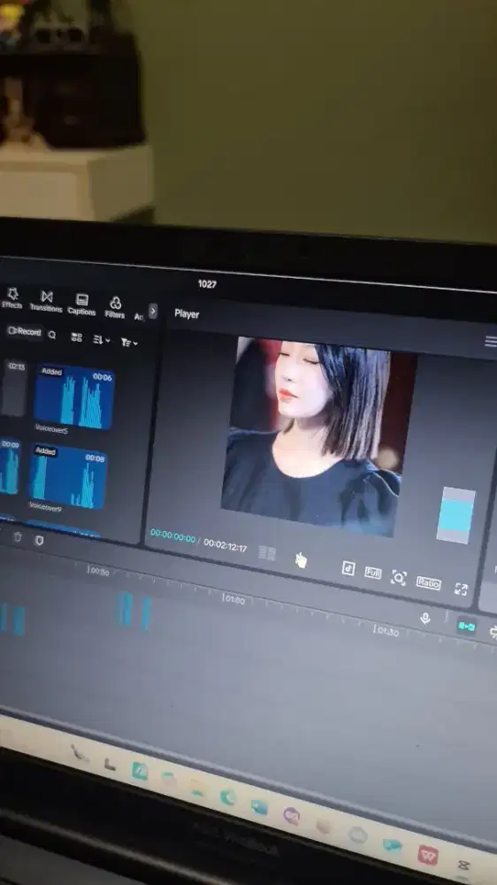
Task: Click the shield marker icon in timeline toolbar
Action: [39, 540]
